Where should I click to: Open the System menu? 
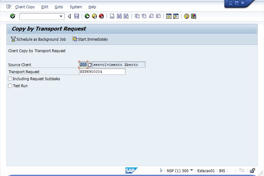point(76,7)
